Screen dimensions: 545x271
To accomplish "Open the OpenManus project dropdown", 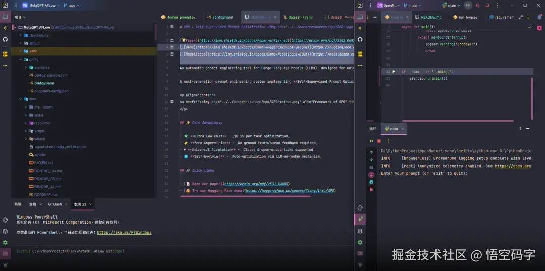I will (x=388, y=5).
